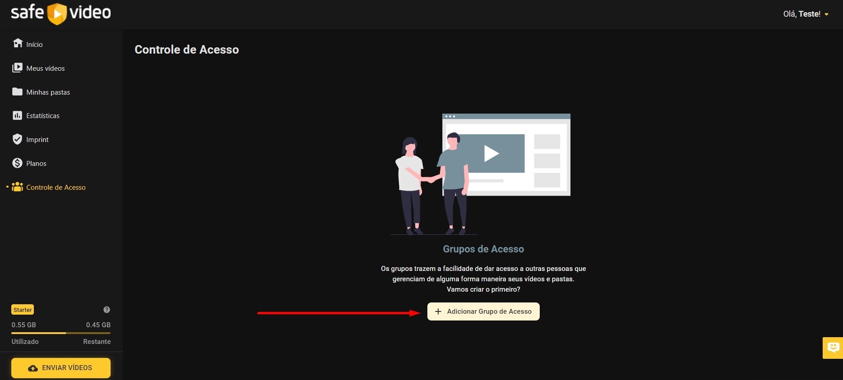The image size is (843, 380).
Task: Click the safevideo logo
Action: tap(61, 13)
